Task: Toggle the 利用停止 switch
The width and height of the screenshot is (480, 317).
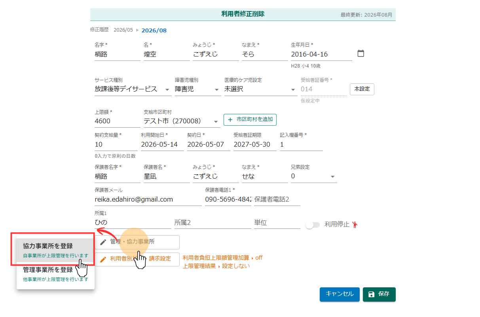Action: coord(312,225)
